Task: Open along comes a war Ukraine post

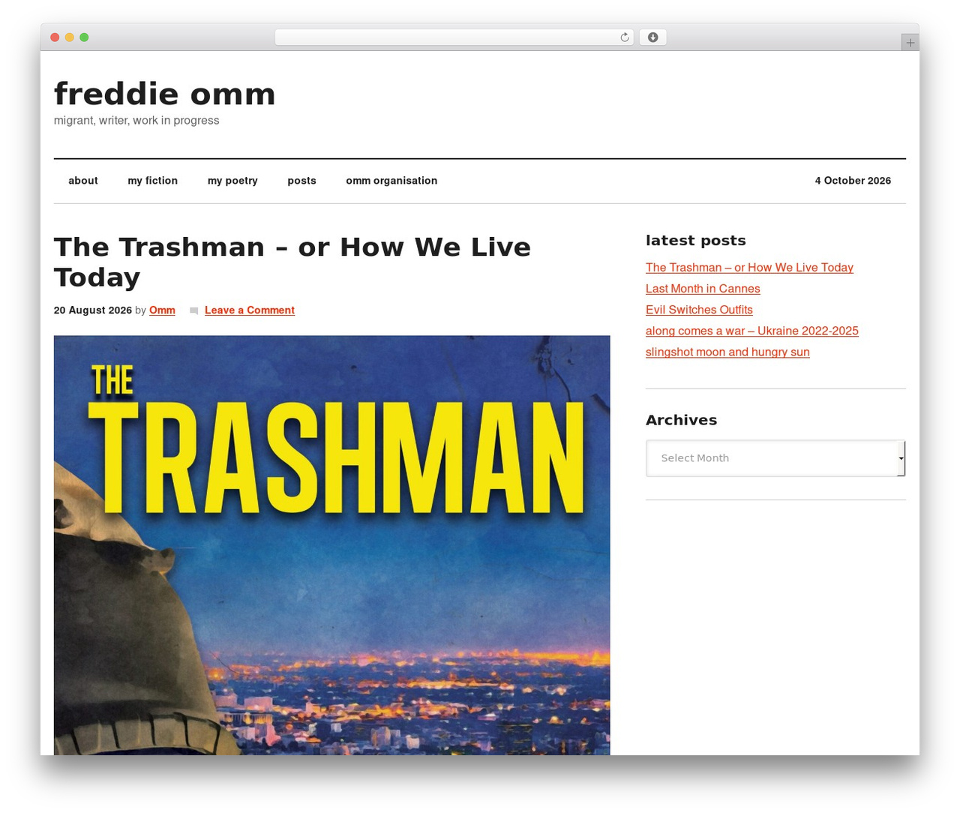Action: point(752,331)
